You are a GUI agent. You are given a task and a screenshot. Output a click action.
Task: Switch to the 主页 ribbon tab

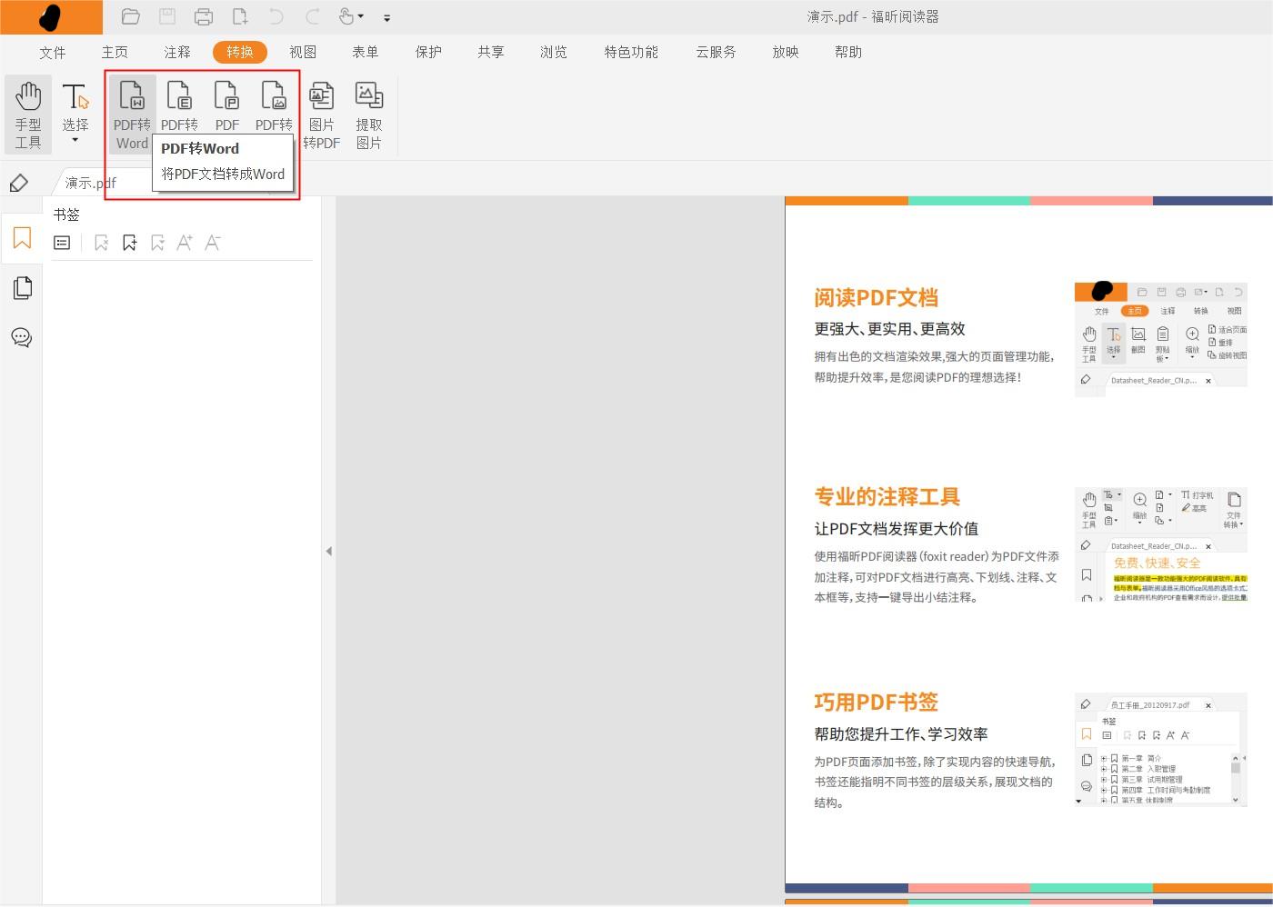point(115,52)
